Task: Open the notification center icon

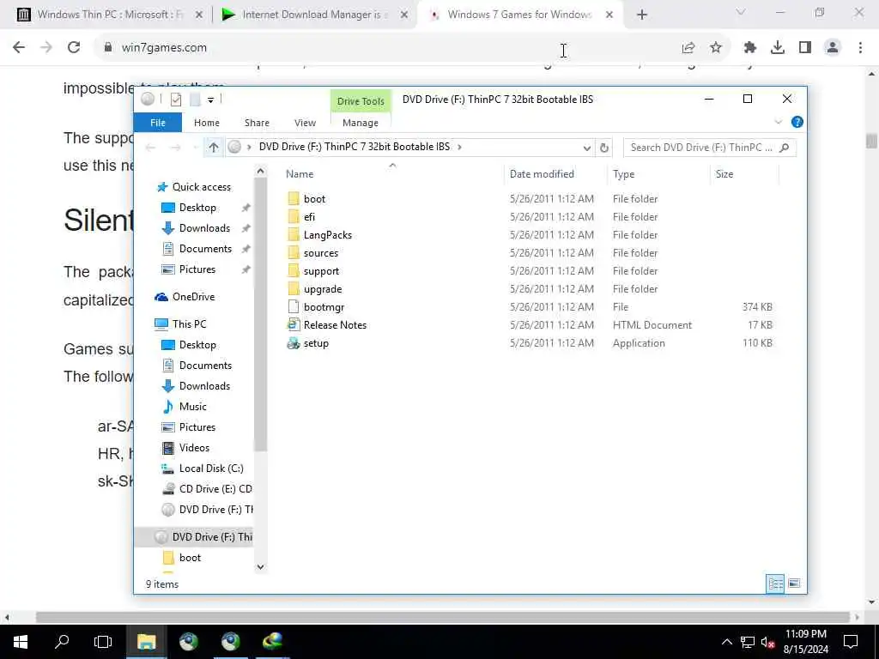Action: click(x=851, y=642)
